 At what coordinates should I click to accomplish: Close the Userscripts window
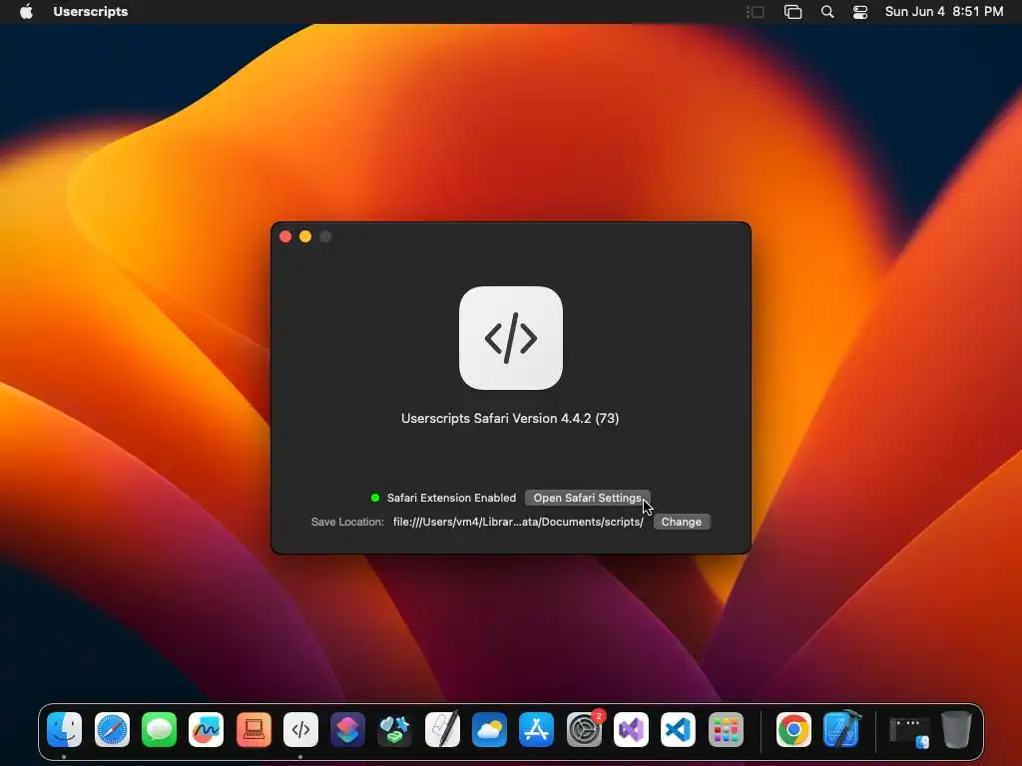(285, 236)
